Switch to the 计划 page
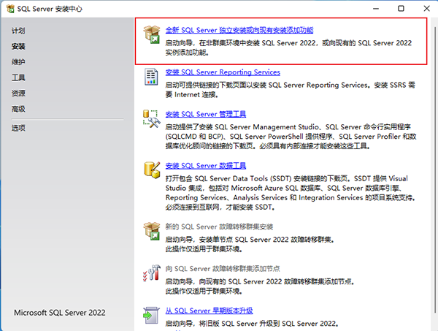 pyautogui.click(x=18, y=31)
